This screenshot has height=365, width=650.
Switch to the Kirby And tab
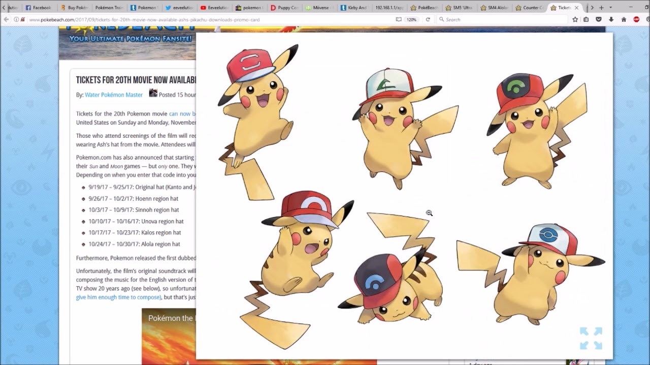[354, 8]
